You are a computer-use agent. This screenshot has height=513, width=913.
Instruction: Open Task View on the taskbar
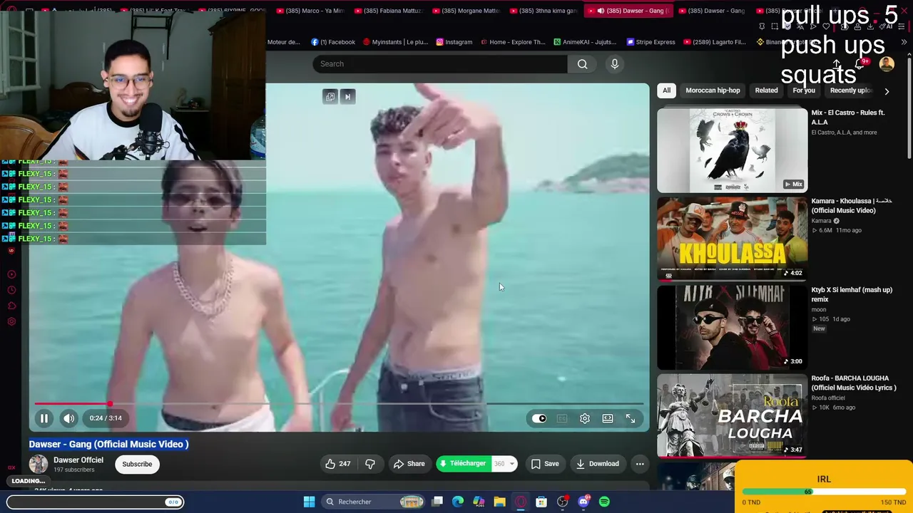pos(438,502)
